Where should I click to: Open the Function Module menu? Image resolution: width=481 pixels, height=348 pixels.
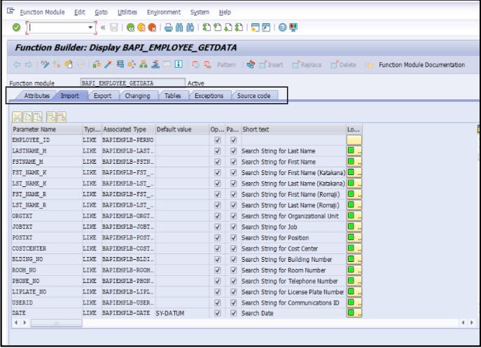(42, 13)
